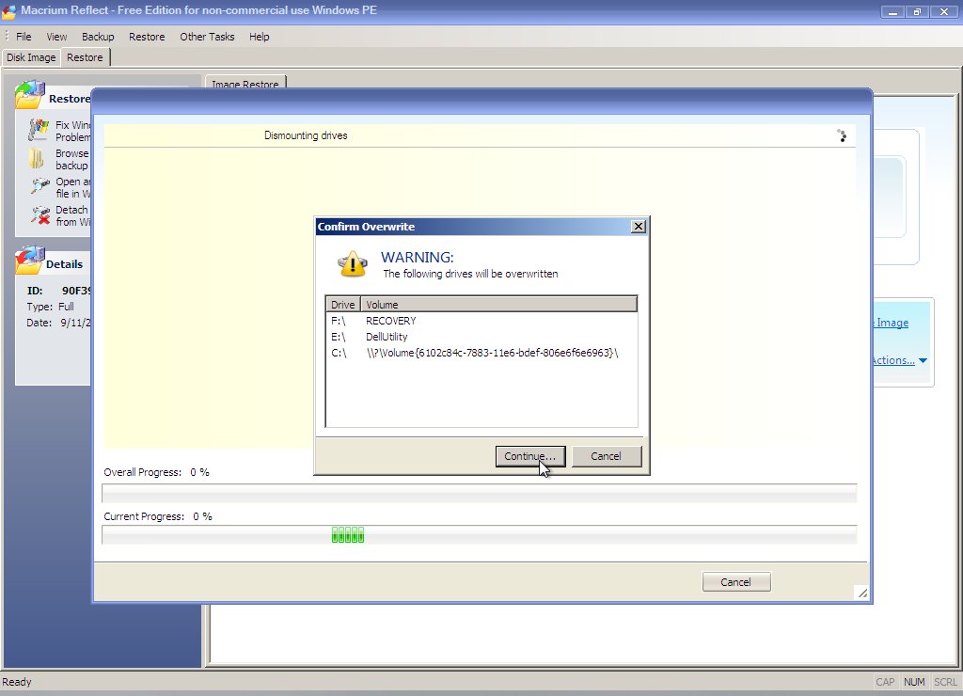963x696 pixels.
Task: Open the Backup menu
Action: pos(98,37)
